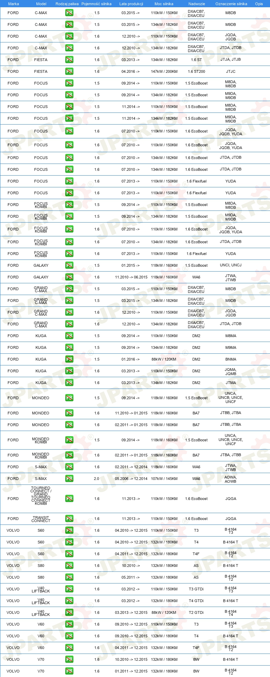Select the JTMA engine code cell

coord(231,383)
